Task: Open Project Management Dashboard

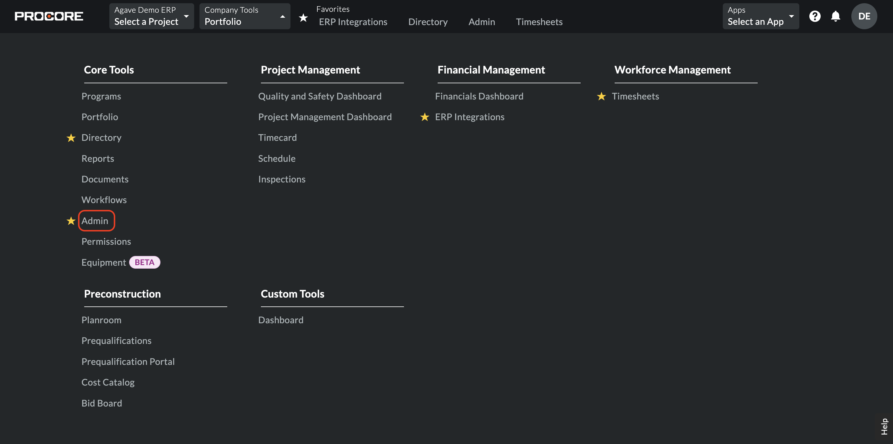Action: pos(325,117)
